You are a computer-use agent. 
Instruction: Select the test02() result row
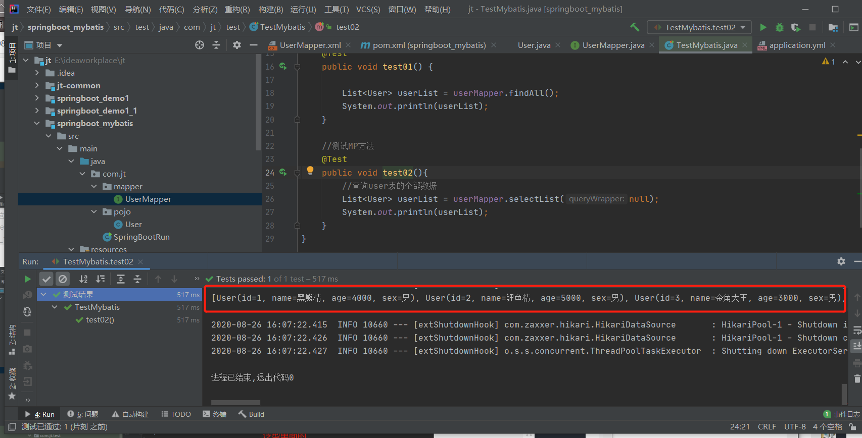[x=120, y=320]
